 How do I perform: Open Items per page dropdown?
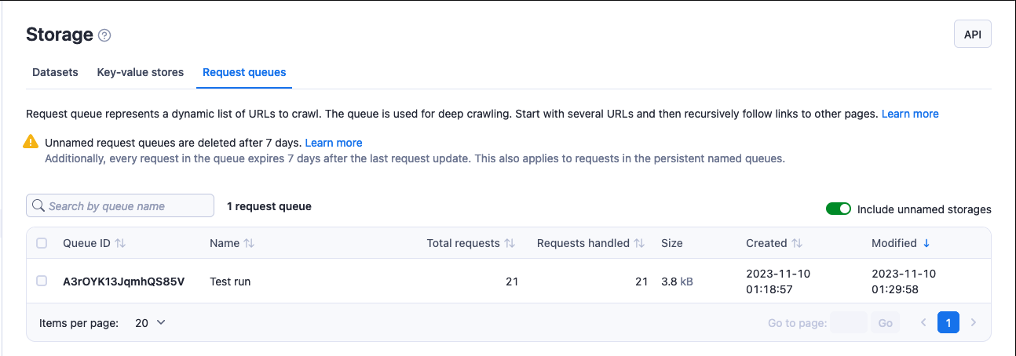[150, 322]
